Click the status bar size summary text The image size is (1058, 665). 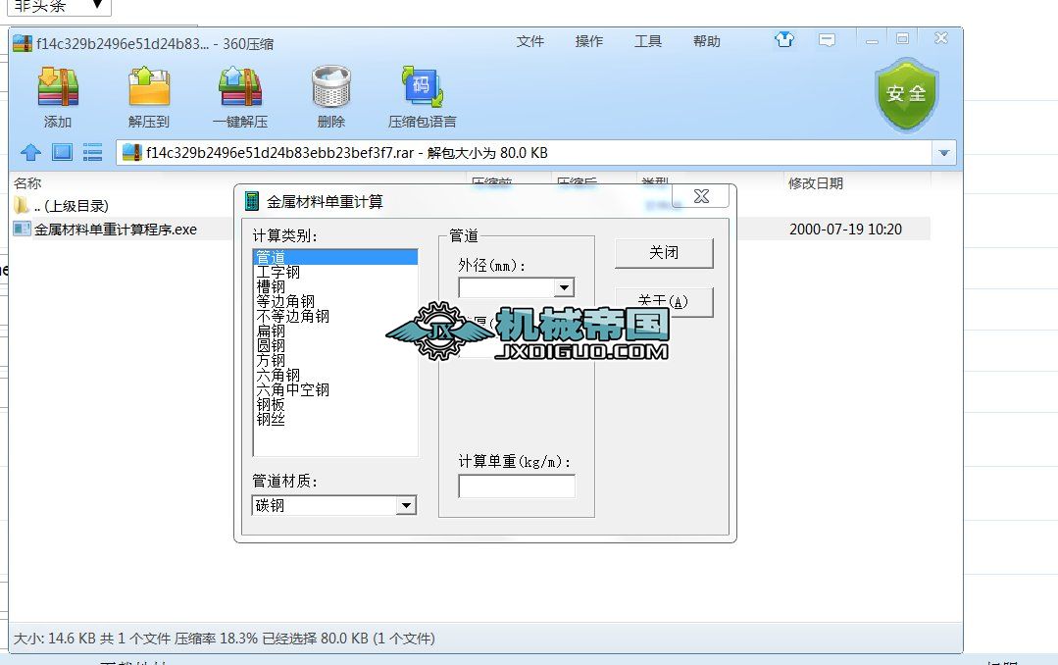click(x=224, y=638)
